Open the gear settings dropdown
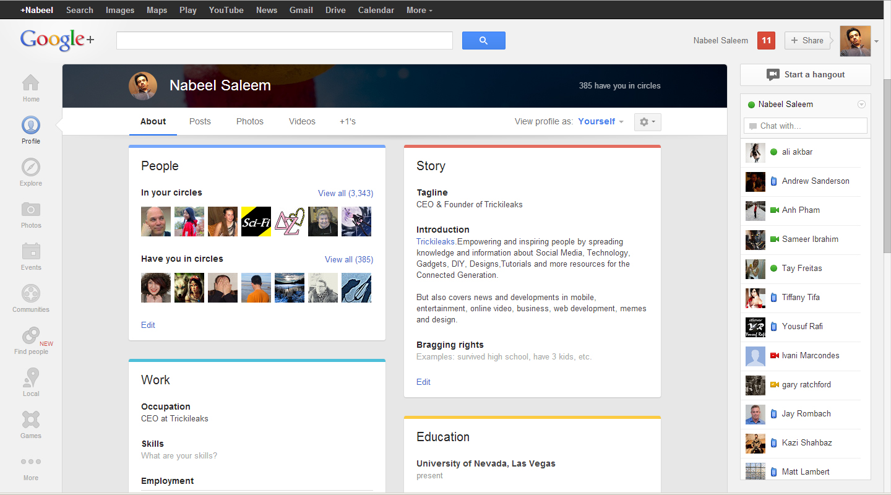891x495 pixels. (648, 122)
